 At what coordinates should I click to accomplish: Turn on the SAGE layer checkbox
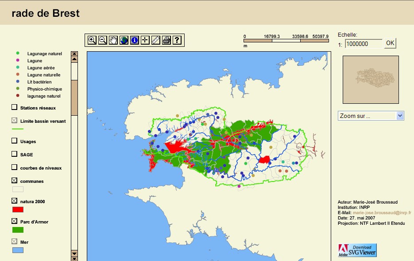point(15,154)
